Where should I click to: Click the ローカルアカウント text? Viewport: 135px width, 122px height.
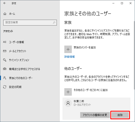82,105
